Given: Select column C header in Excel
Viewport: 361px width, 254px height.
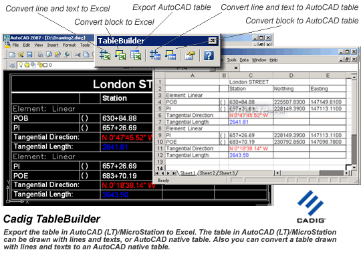Looking at the screenshot, I should point(251,76).
